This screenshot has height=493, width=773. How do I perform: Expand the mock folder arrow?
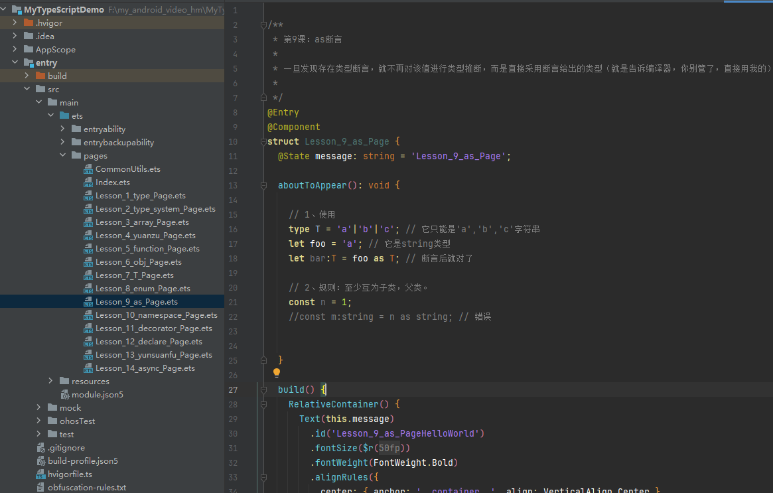click(x=39, y=407)
